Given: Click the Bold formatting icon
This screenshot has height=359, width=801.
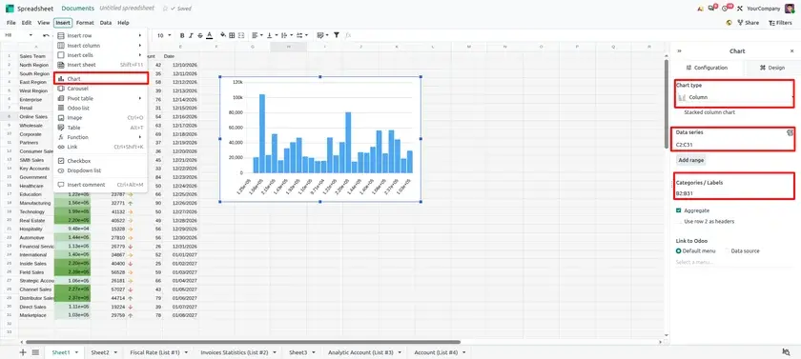Looking at the screenshot, I should pos(182,35).
